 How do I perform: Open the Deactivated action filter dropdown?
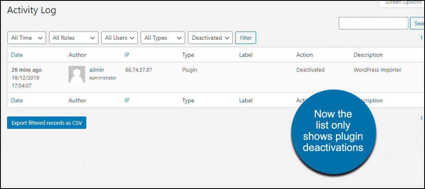(x=210, y=38)
